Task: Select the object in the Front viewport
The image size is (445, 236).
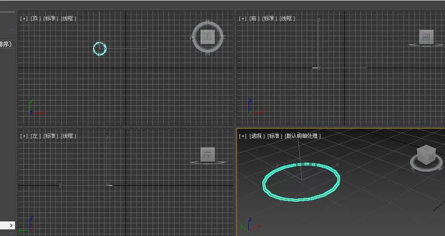Action: pyautogui.click(x=315, y=68)
